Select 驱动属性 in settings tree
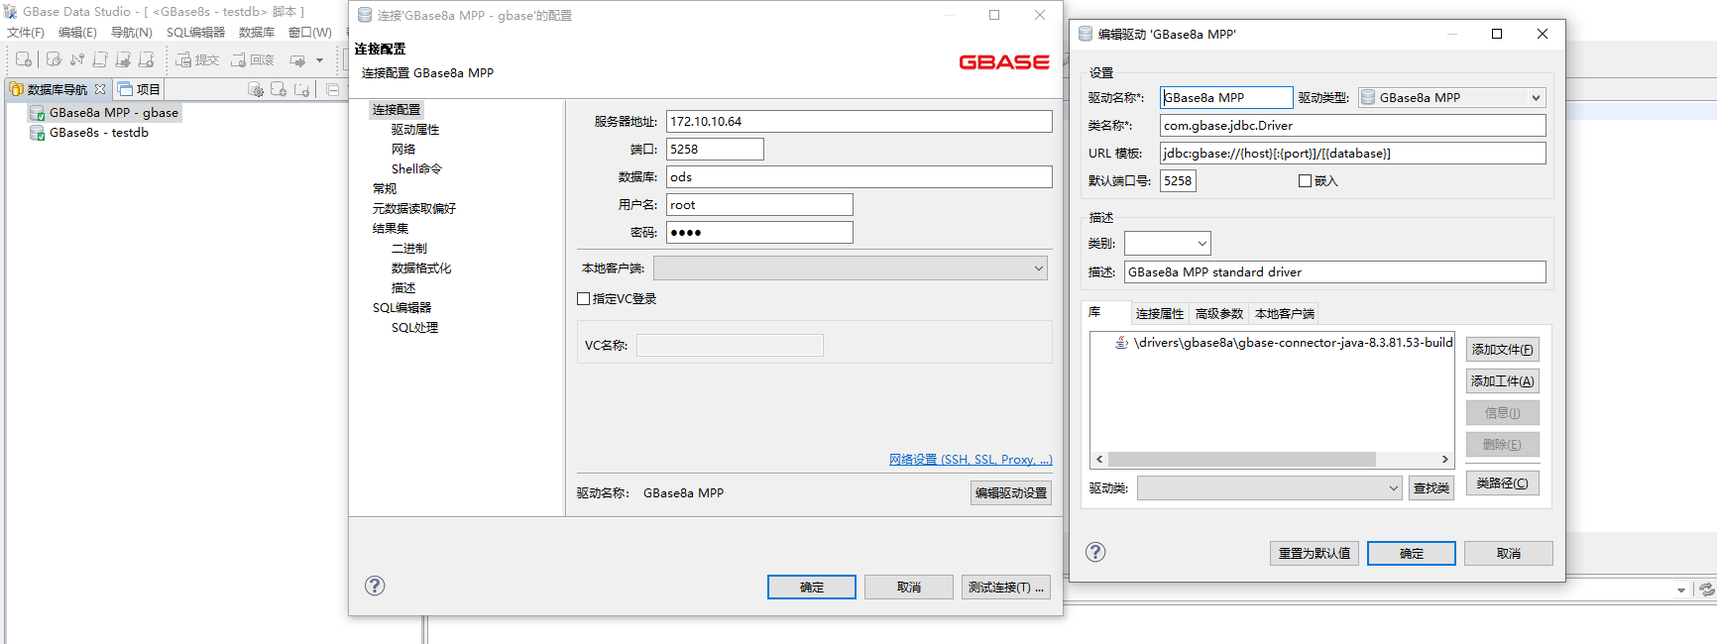The height and width of the screenshot is (644, 1717). [415, 130]
